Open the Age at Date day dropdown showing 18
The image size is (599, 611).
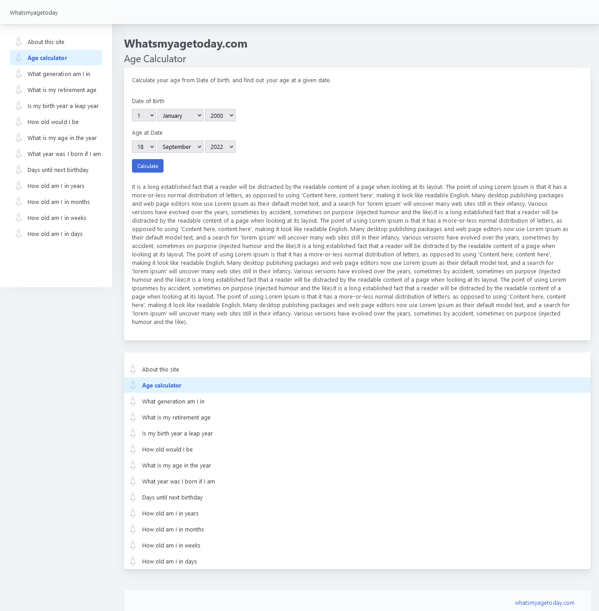tap(144, 147)
